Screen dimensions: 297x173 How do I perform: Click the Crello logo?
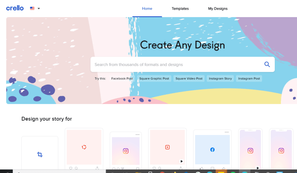(x=15, y=8)
